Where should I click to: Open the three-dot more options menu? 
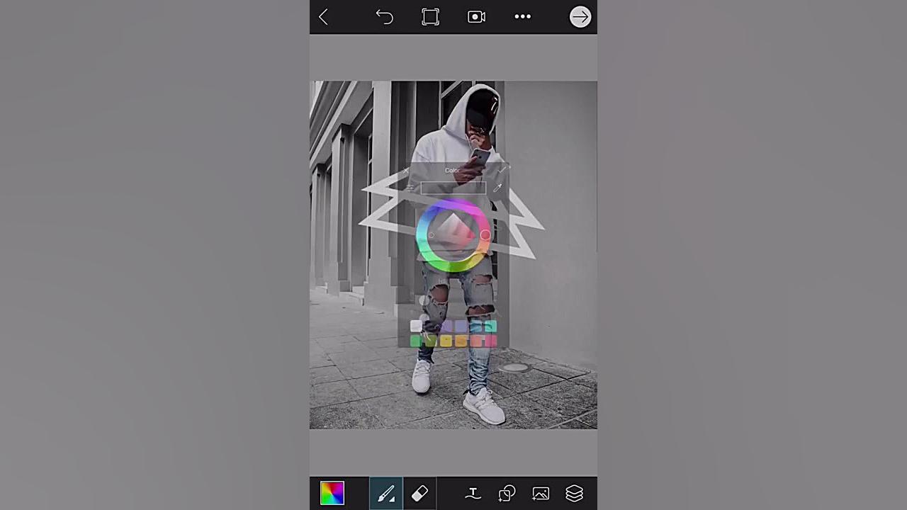tap(522, 17)
